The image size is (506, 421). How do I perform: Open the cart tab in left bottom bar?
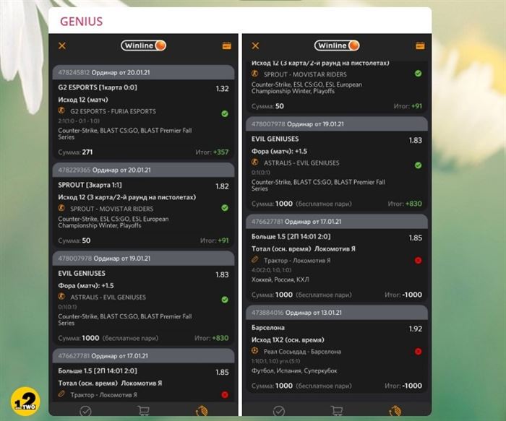(143, 410)
